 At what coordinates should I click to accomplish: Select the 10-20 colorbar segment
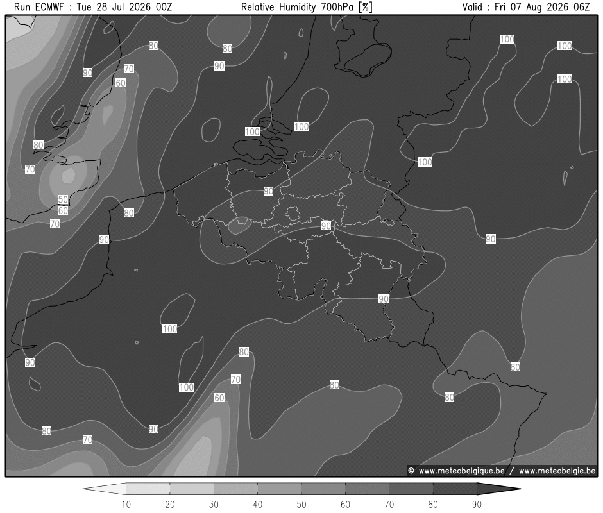point(148,489)
